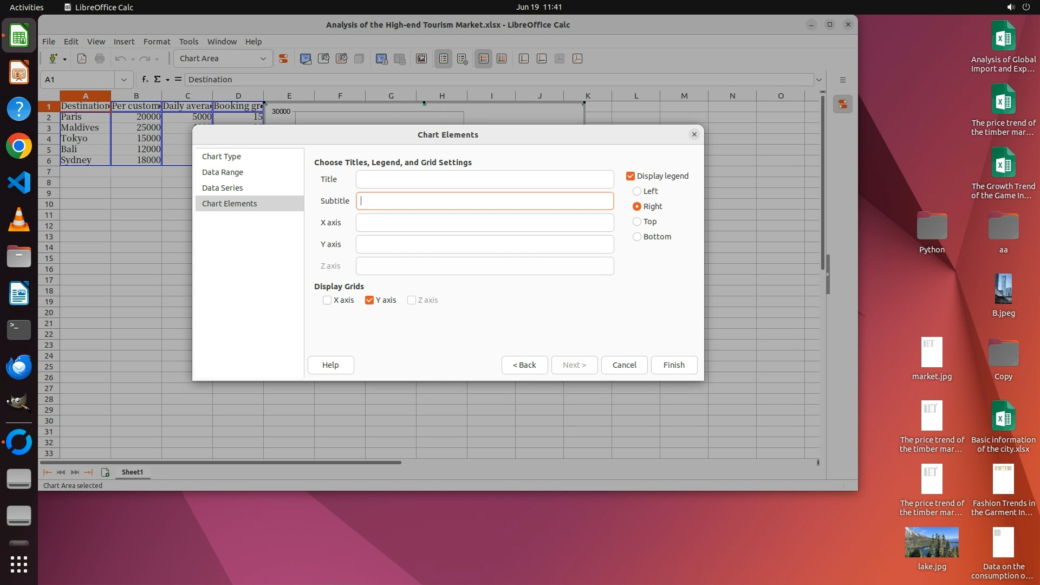Select Data Series wizard step
The height and width of the screenshot is (585, 1040).
223,188
